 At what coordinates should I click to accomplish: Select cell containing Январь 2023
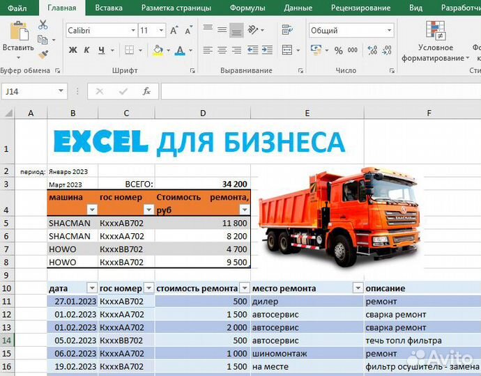pos(72,171)
